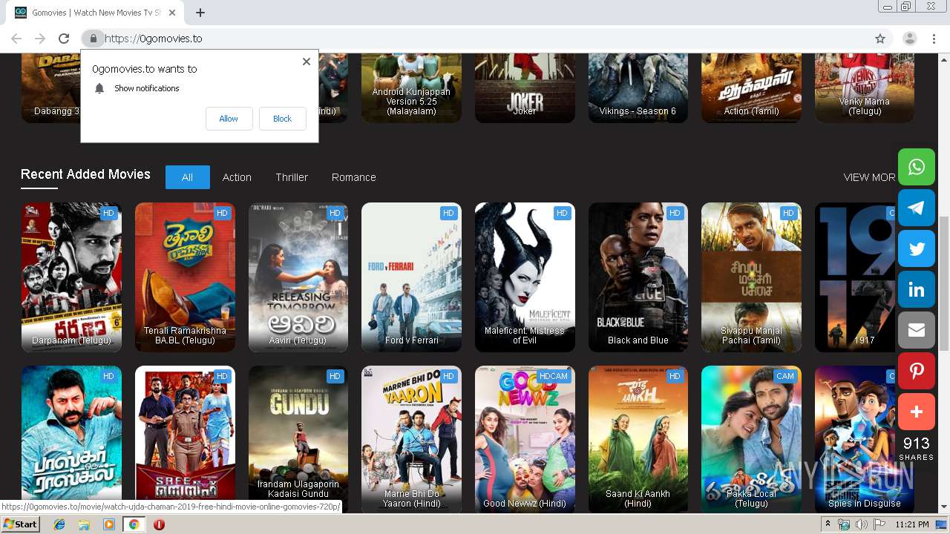950x534 pixels.
Task: Open Marne Bhi Do Yaaron poster
Action: pyautogui.click(x=411, y=439)
